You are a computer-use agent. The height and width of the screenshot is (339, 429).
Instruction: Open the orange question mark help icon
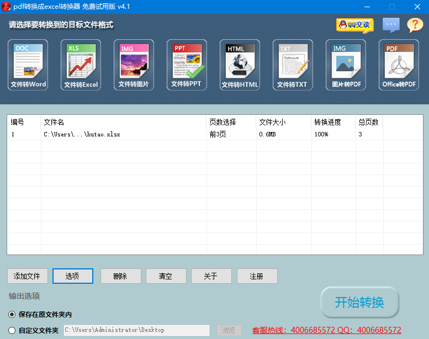coord(415,25)
